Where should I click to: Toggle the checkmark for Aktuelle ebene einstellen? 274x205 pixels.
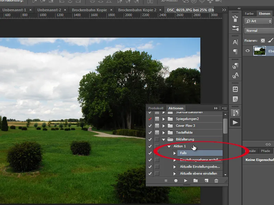click(x=150, y=174)
